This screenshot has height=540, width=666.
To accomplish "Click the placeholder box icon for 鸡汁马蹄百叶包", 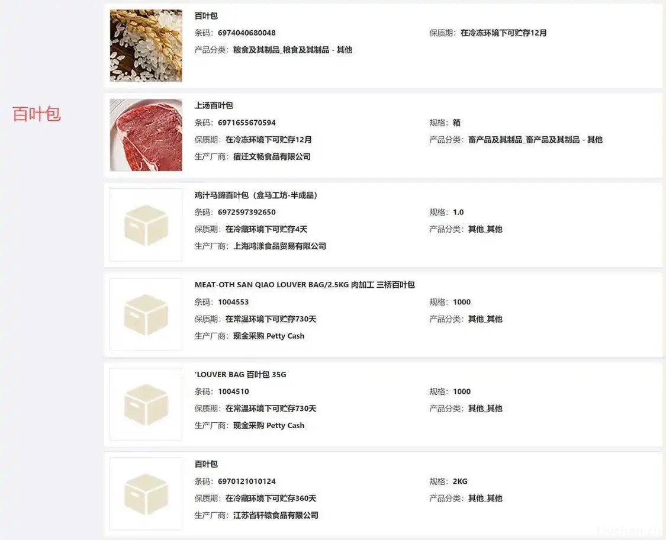I will point(146,225).
